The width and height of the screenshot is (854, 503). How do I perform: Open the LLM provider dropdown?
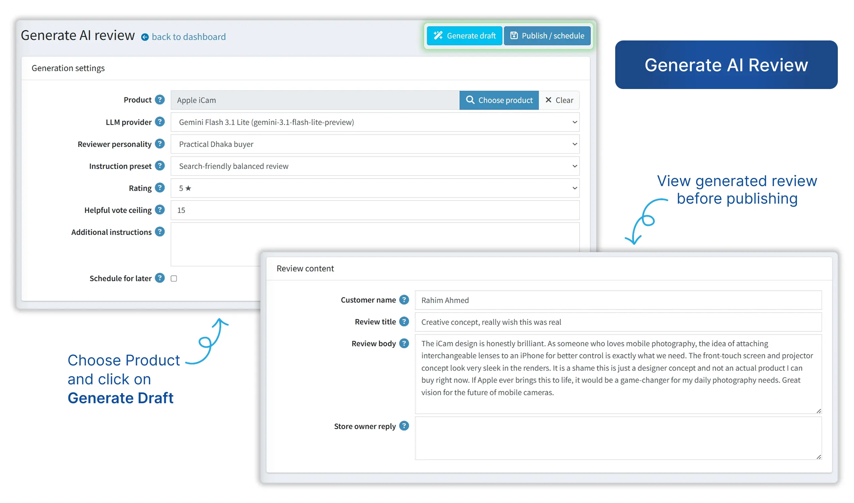tap(375, 122)
